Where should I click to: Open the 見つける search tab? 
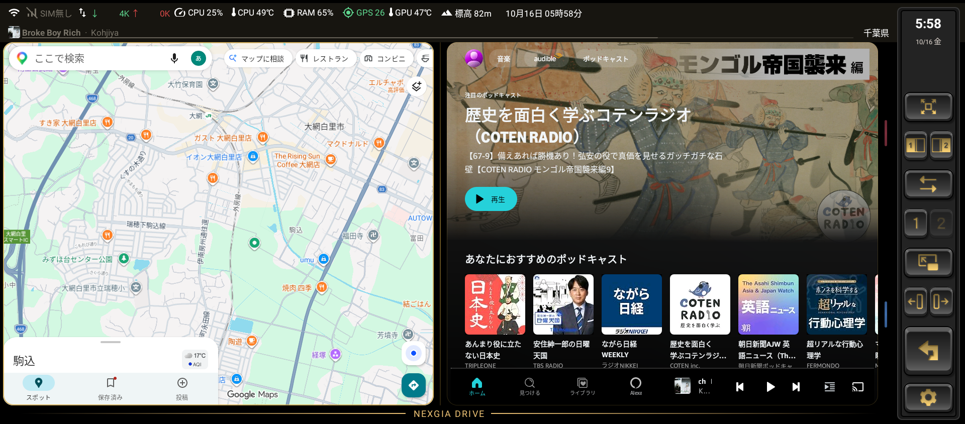530,387
